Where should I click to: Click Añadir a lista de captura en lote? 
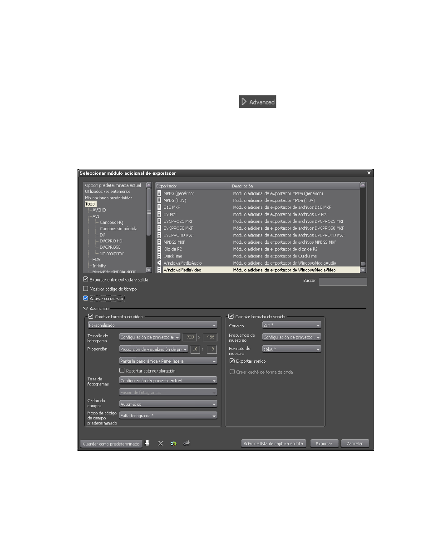click(x=273, y=444)
